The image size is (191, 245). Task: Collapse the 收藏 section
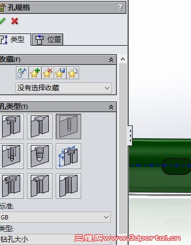tap(111, 60)
